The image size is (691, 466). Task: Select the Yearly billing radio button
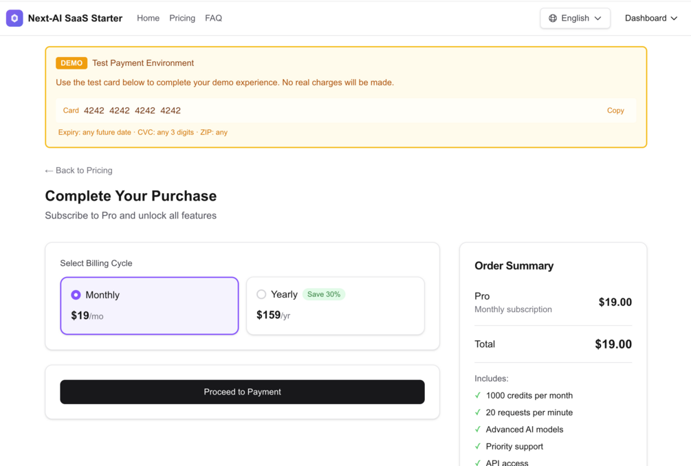(x=261, y=294)
